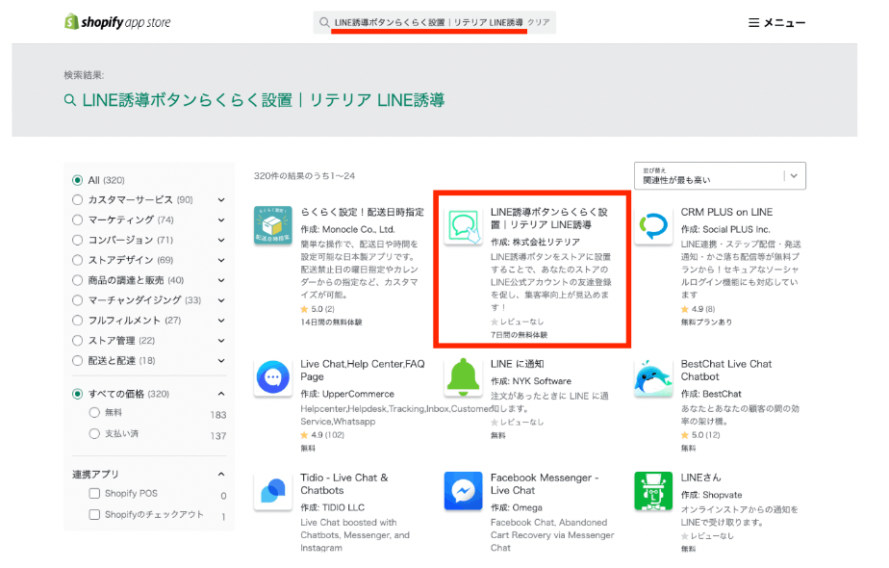Click 320件の結果のうち1〜24 result count

[304, 176]
